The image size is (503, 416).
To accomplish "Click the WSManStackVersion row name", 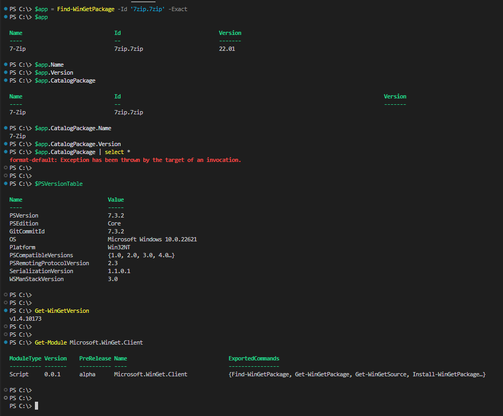I will [x=36, y=279].
